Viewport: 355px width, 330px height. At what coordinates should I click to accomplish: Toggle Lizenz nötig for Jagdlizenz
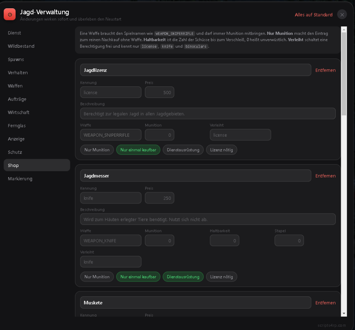point(221,150)
